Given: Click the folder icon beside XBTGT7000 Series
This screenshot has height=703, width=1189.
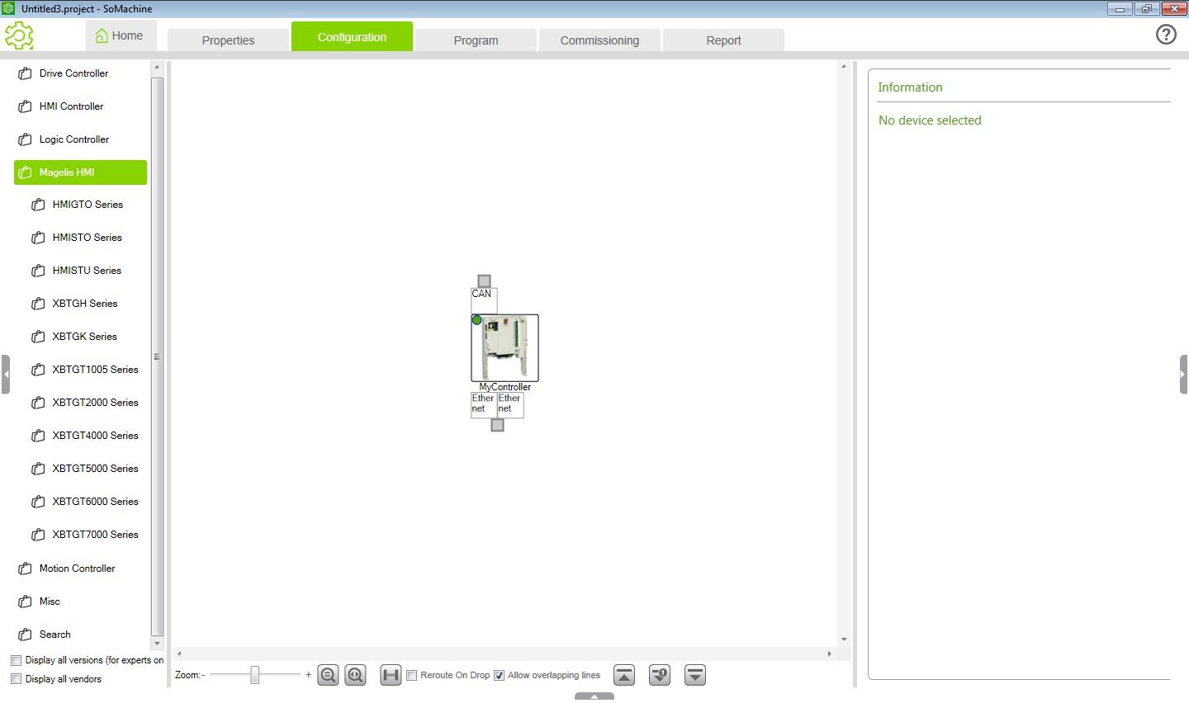Looking at the screenshot, I should pyautogui.click(x=38, y=535).
